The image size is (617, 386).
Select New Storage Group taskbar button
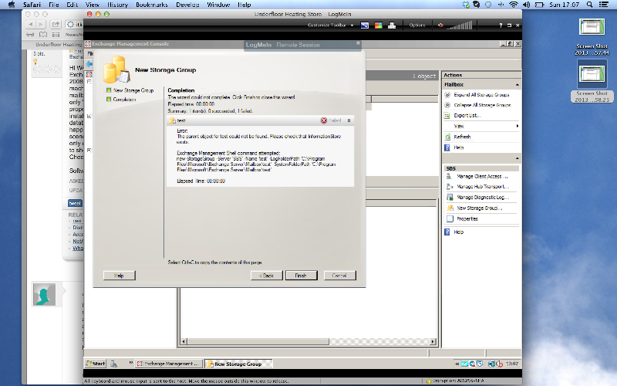tap(238, 364)
